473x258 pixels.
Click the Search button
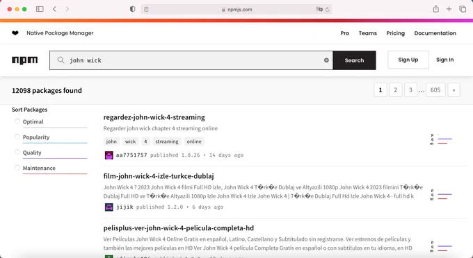[355, 60]
